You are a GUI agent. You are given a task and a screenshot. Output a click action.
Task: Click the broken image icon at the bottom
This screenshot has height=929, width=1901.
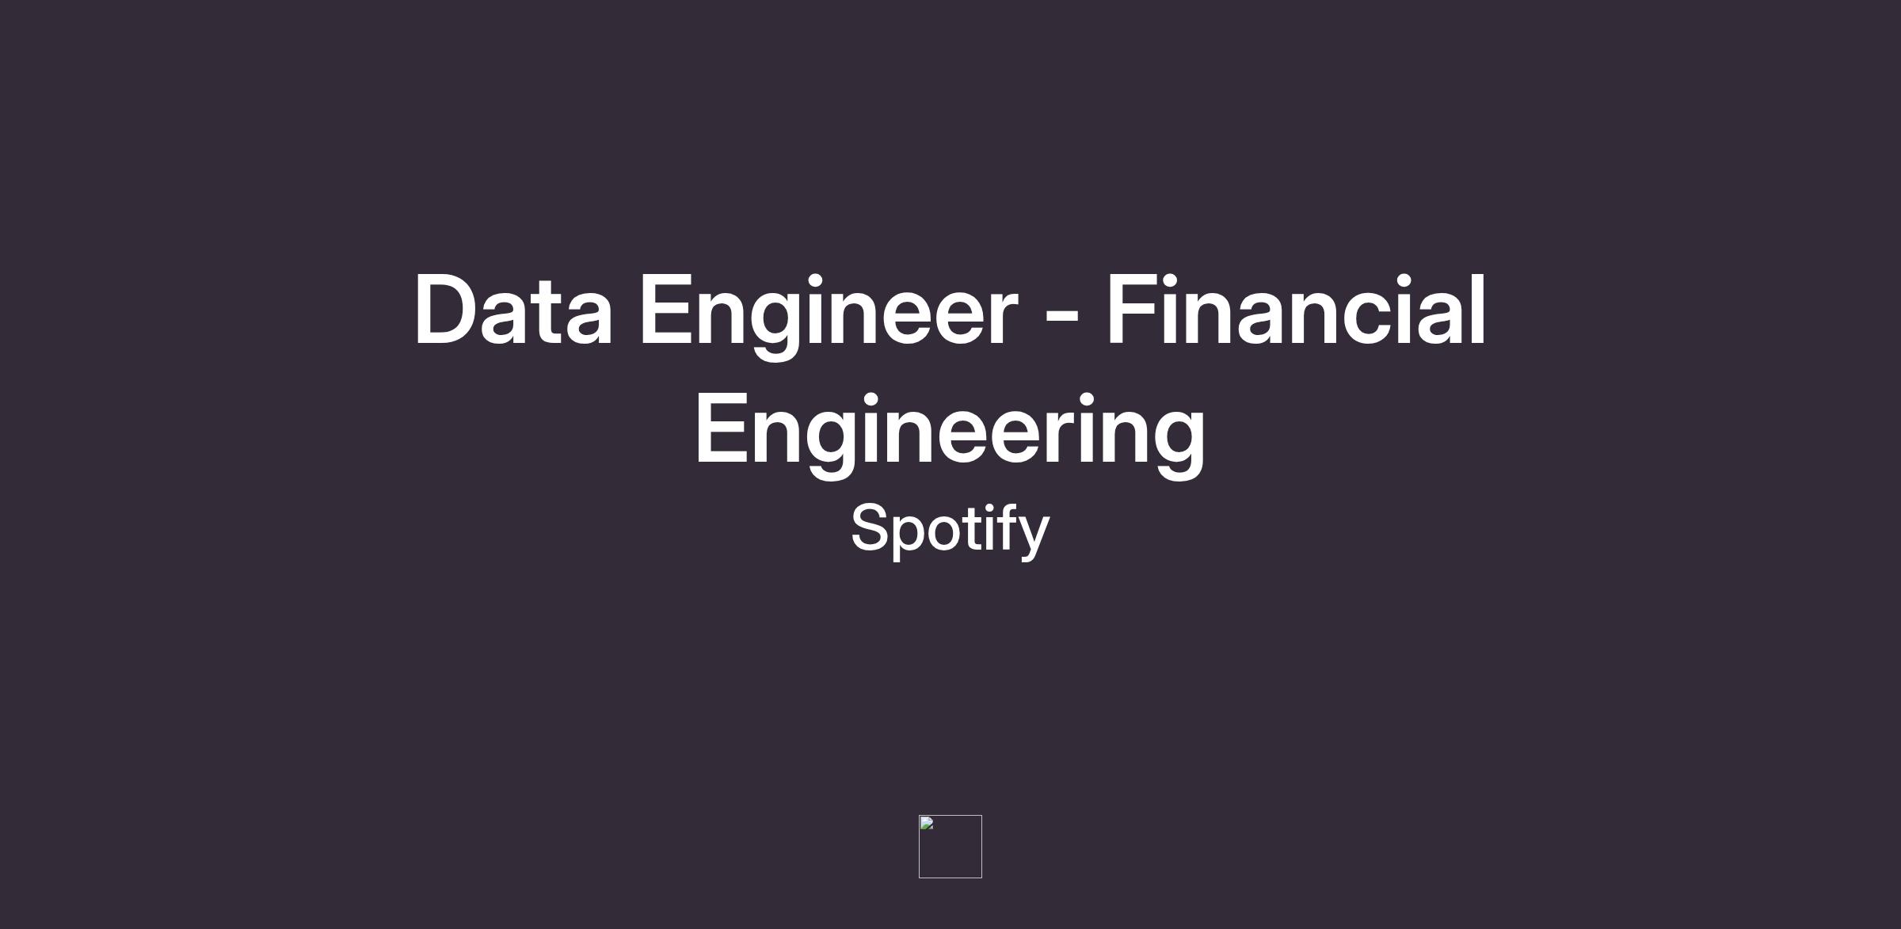point(928,824)
